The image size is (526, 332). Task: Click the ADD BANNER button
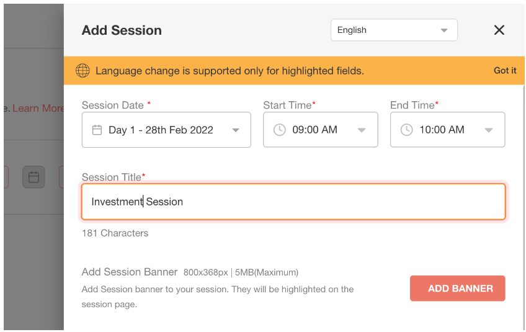click(x=458, y=289)
